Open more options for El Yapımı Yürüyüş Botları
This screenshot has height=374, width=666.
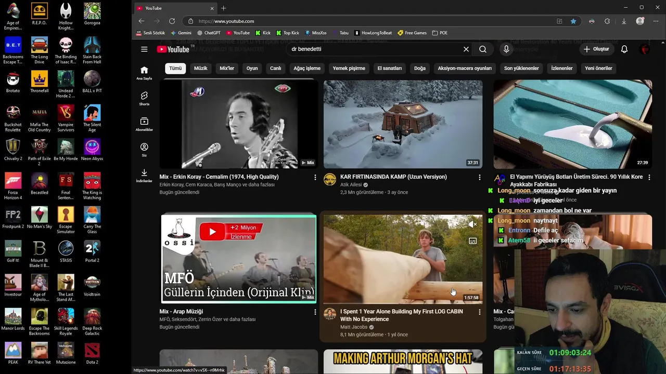point(649,178)
